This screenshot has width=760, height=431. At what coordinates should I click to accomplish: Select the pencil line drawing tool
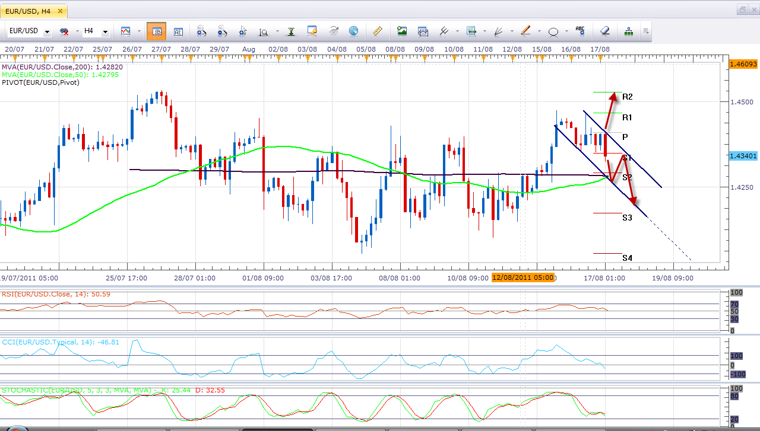click(x=525, y=31)
